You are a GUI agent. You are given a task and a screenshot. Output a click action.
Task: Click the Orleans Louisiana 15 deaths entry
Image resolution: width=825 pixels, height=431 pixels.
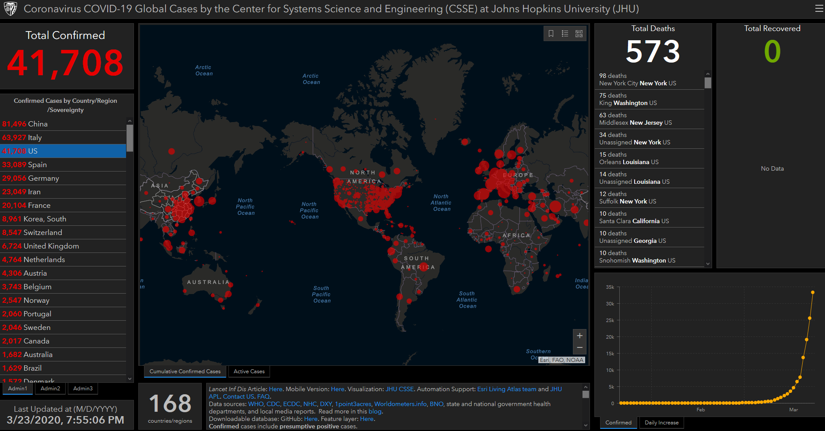(649, 158)
